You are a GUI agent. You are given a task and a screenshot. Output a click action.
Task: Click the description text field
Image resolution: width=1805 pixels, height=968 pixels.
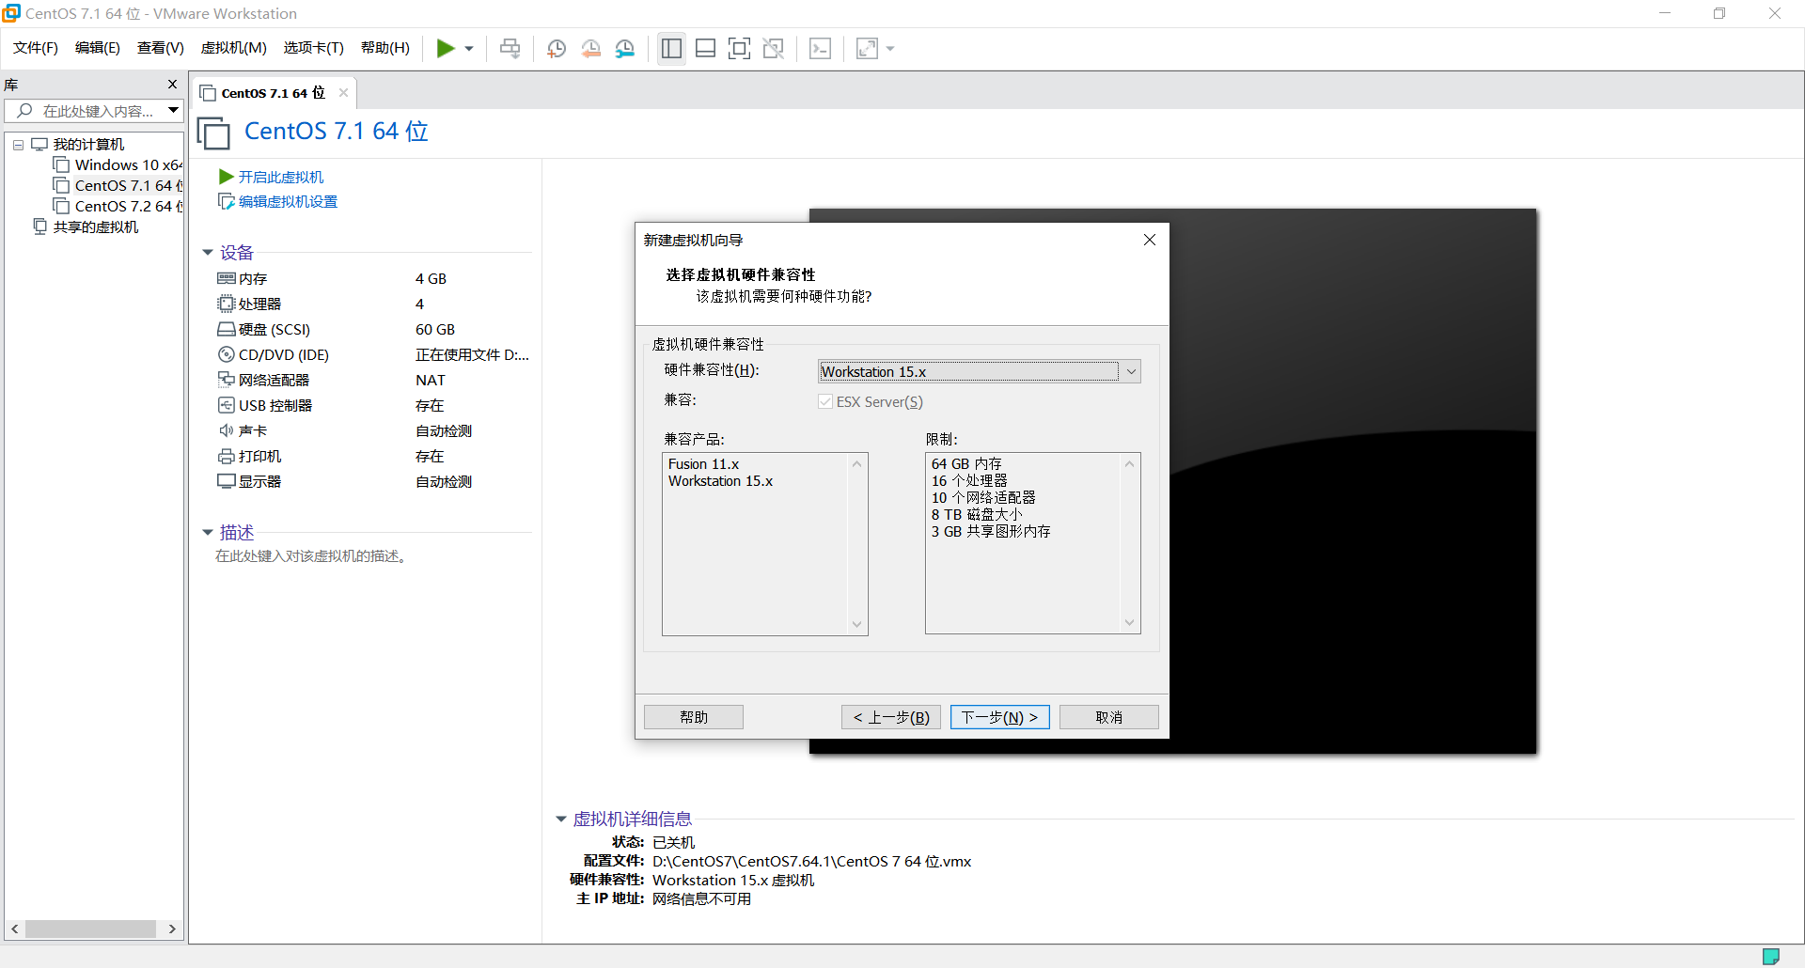311,556
